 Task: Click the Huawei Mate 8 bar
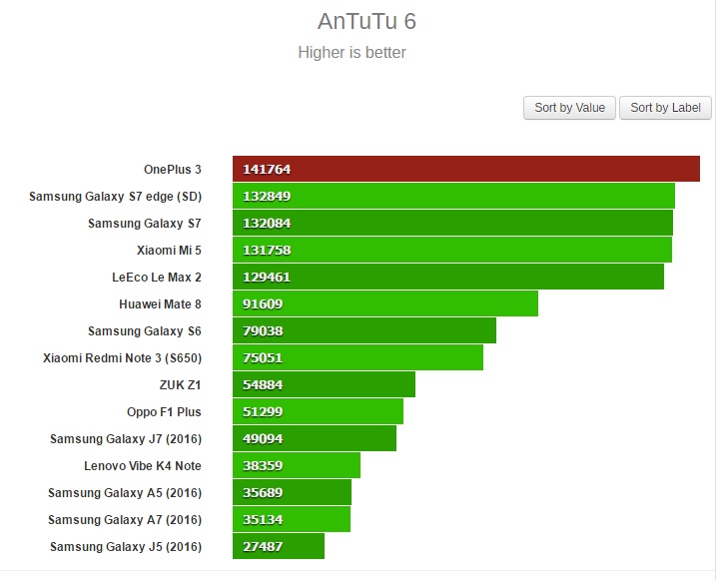[385, 303]
